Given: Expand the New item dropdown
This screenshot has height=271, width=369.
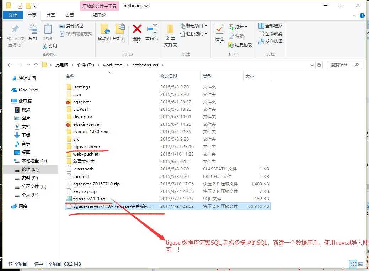Looking at the screenshot, I should coord(206,26).
